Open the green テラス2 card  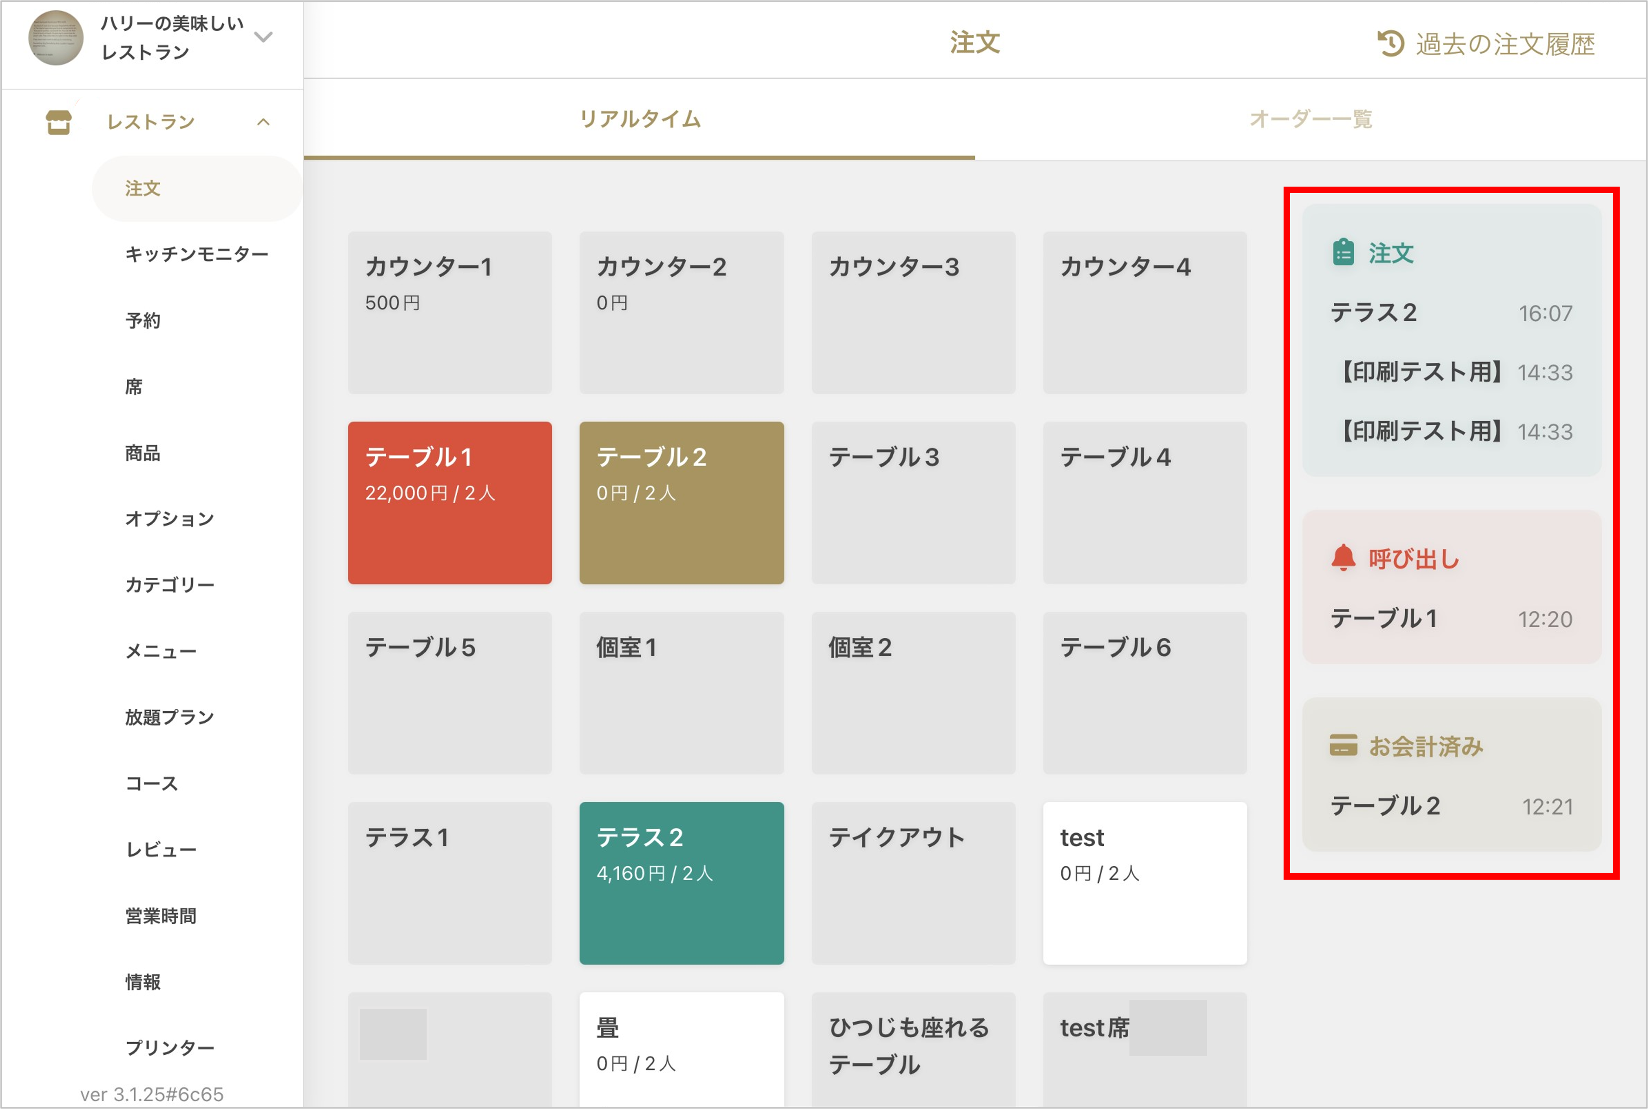point(682,883)
